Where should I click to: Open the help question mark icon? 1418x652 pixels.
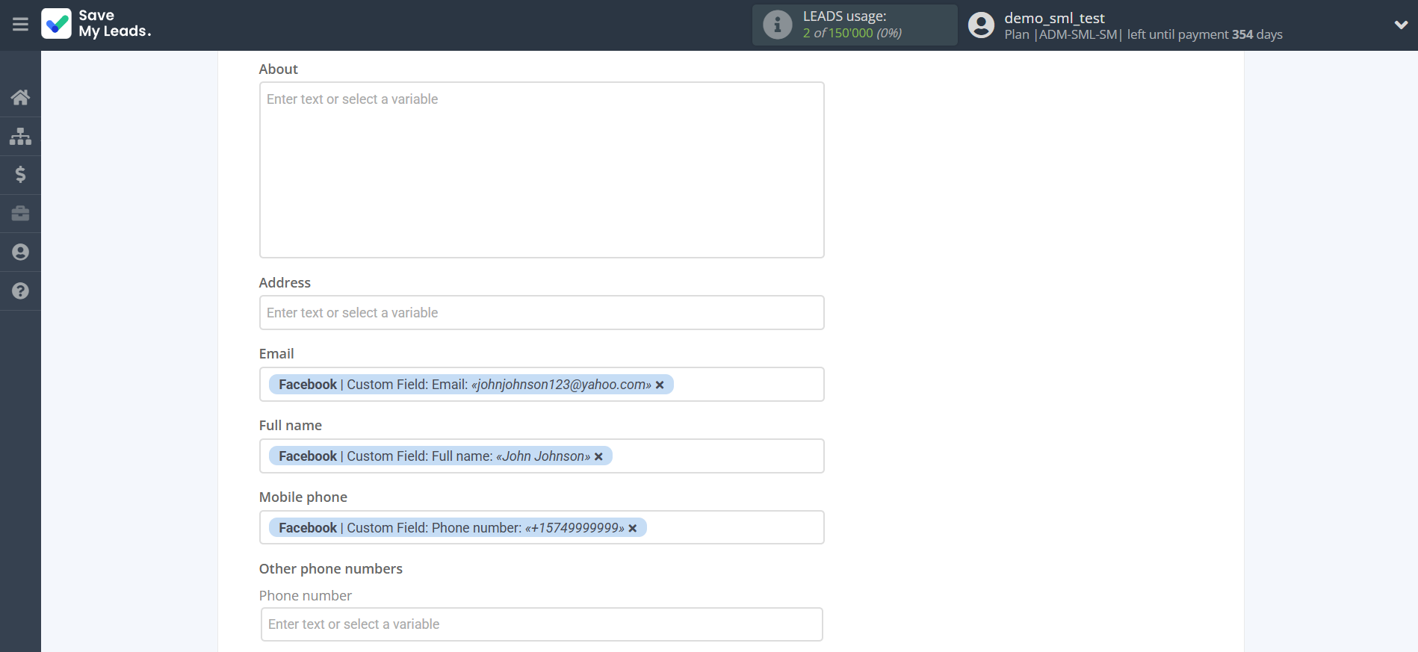click(20, 291)
